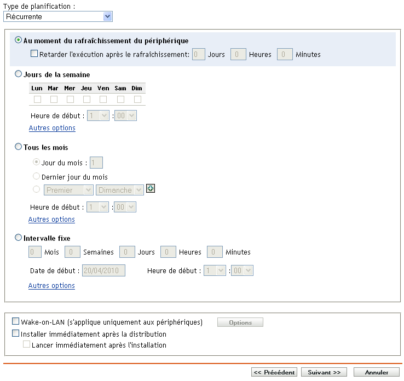The width and height of the screenshot is (404, 381).
Task: Click the Wake-on-LAN Options button
Action: [x=240, y=322]
